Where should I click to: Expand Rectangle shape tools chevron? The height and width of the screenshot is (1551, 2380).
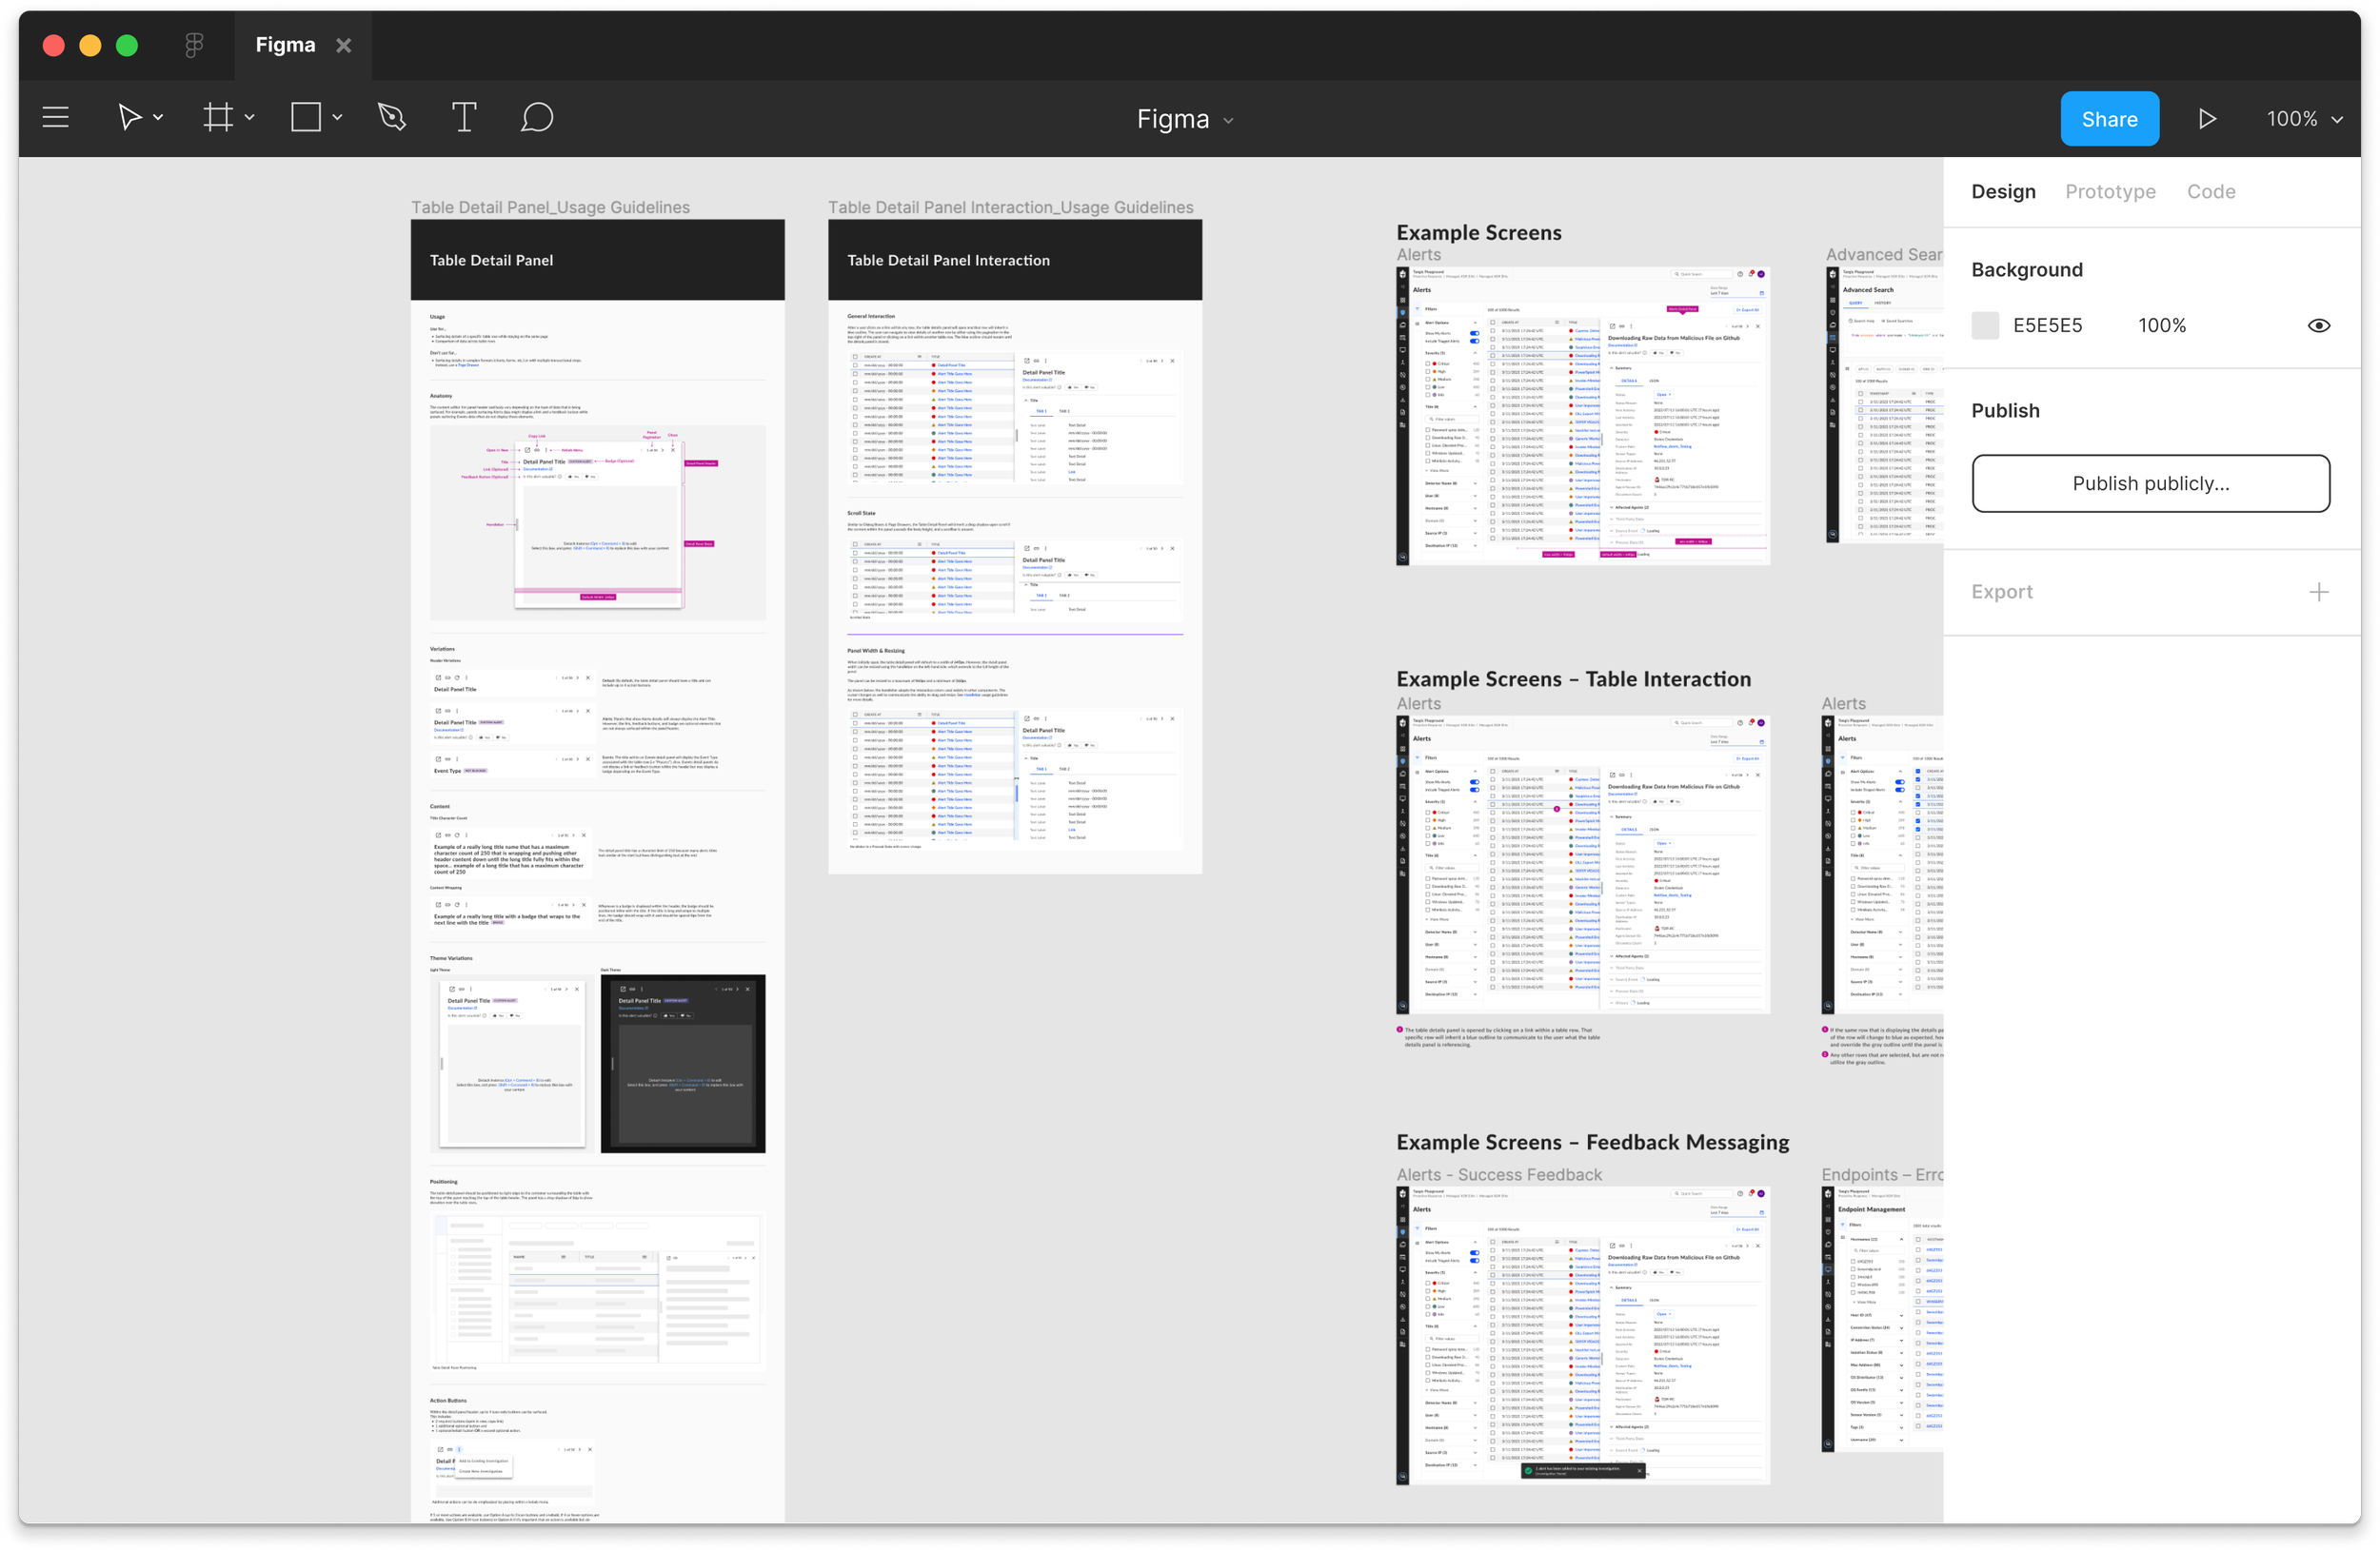pyautogui.click(x=338, y=118)
